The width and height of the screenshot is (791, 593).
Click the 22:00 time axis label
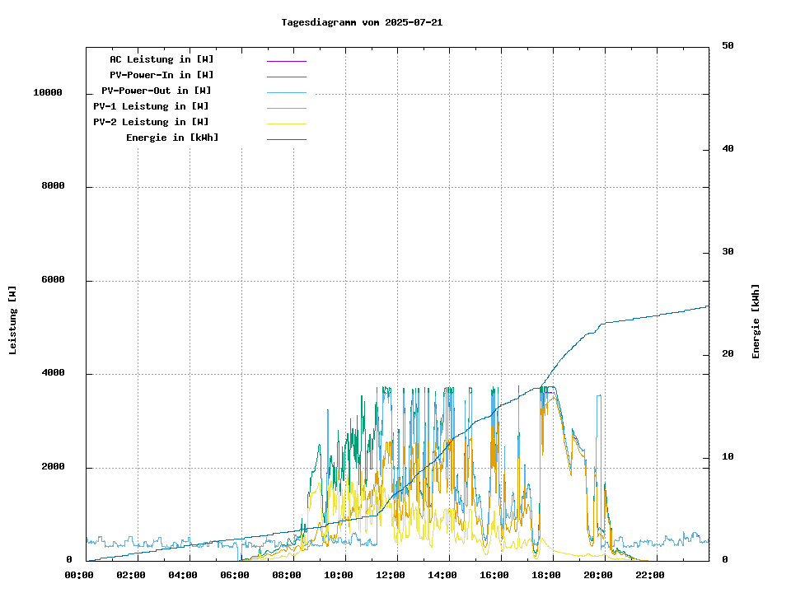[x=650, y=575]
